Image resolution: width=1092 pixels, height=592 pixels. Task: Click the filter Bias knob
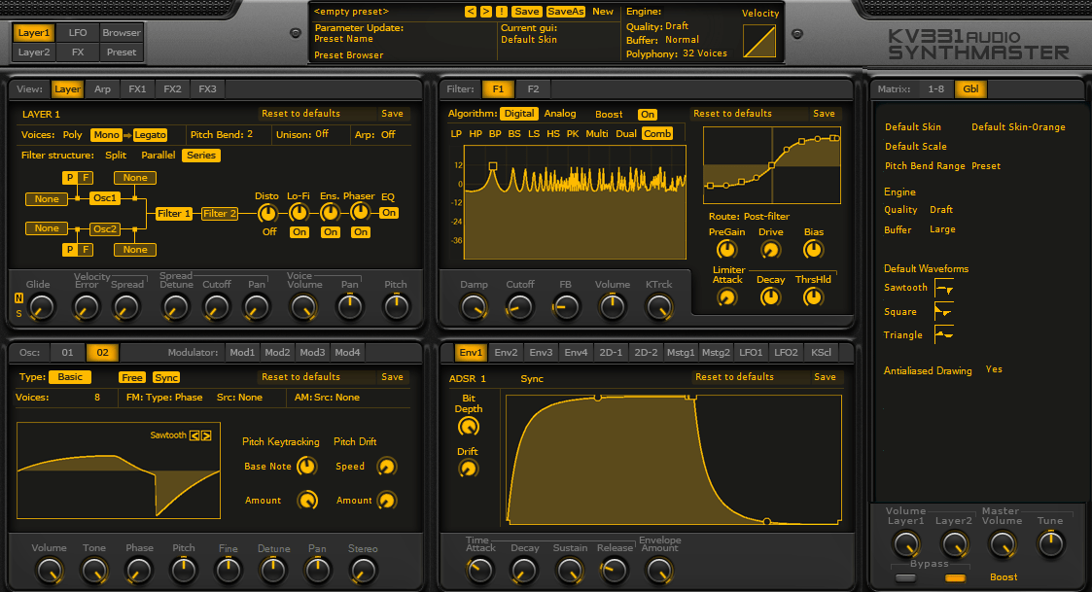(x=813, y=249)
